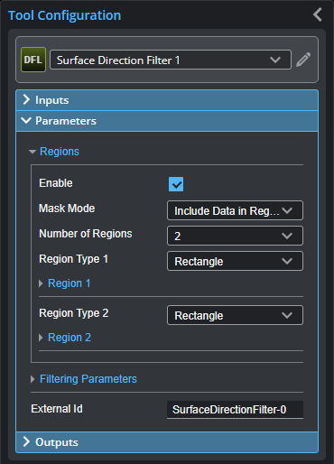The image size is (334, 464).
Task: Expand the Region 2 settings
Action: point(70,338)
